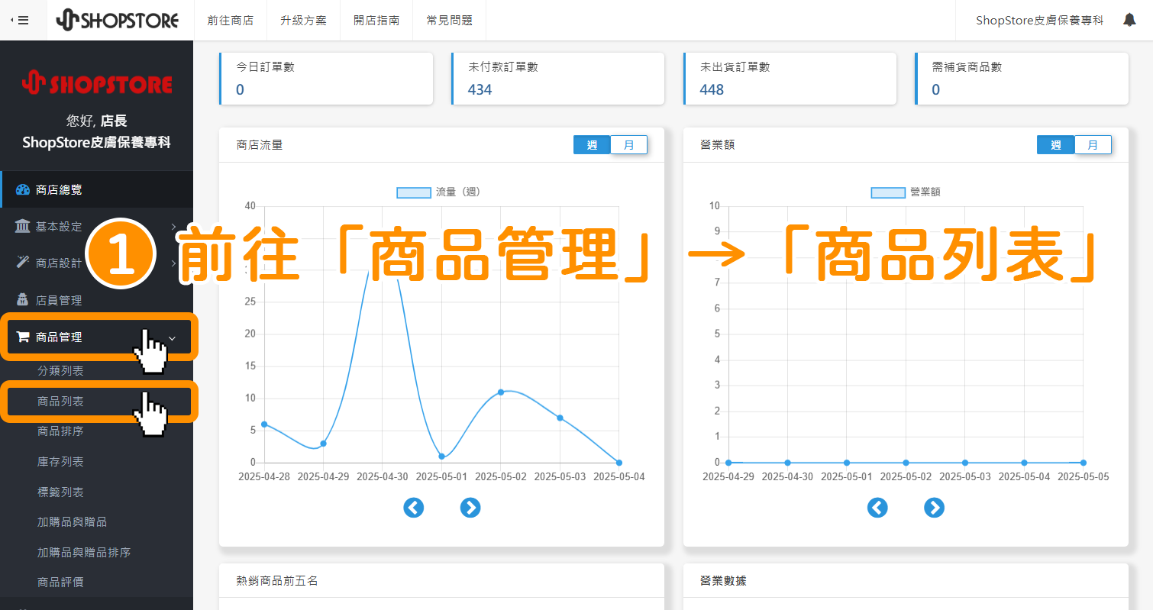The width and height of the screenshot is (1153, 610).
Task: Click the 基本設定 bank icon
Action: [x=22, y=227]
